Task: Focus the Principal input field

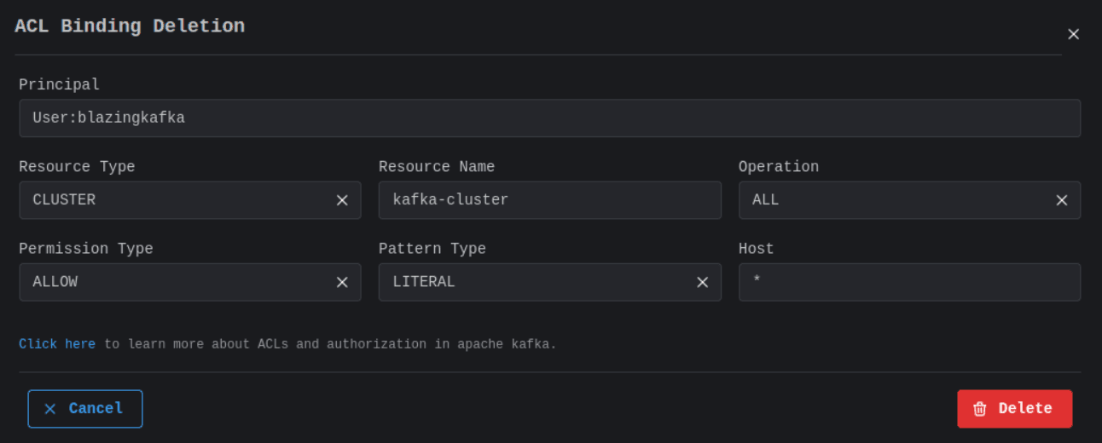Action: (550, 118)
